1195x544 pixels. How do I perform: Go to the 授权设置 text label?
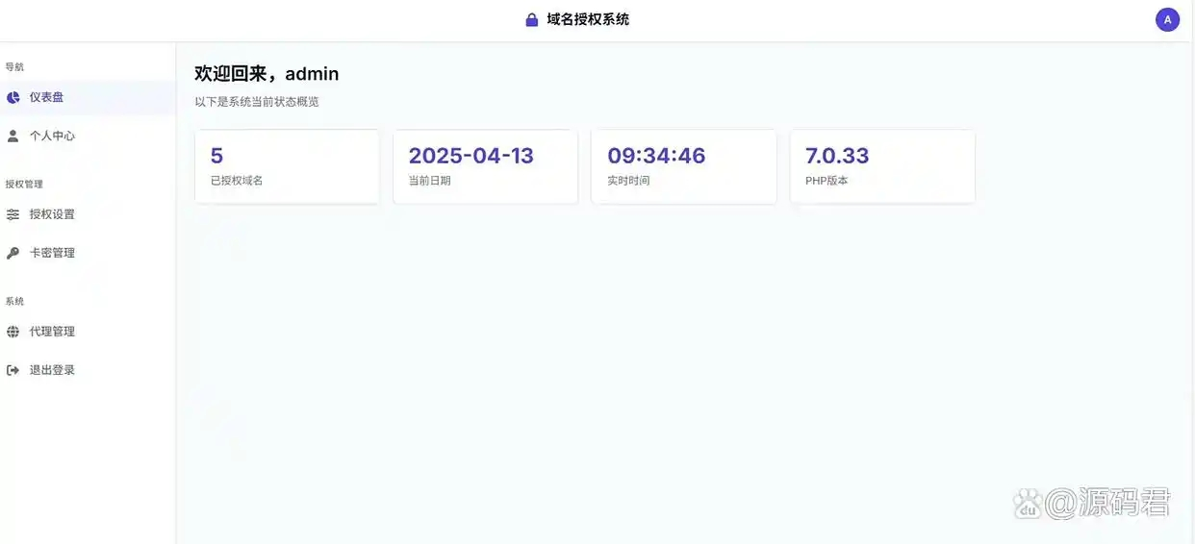click(x=52, y=214)
